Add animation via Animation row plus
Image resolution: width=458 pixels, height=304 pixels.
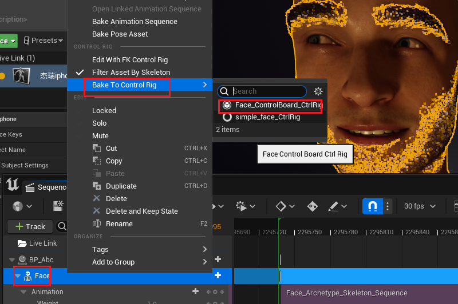(x=195, y=291)
